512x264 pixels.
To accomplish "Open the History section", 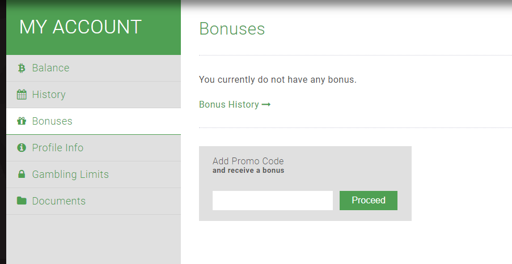I will click(94, 95).
